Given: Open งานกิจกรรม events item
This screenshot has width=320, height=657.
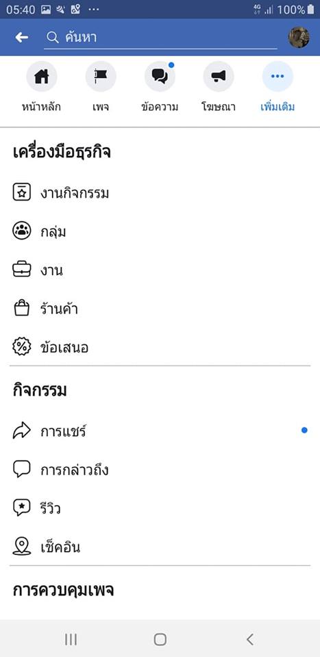Looking at the screenshot, I should point(160,193).
